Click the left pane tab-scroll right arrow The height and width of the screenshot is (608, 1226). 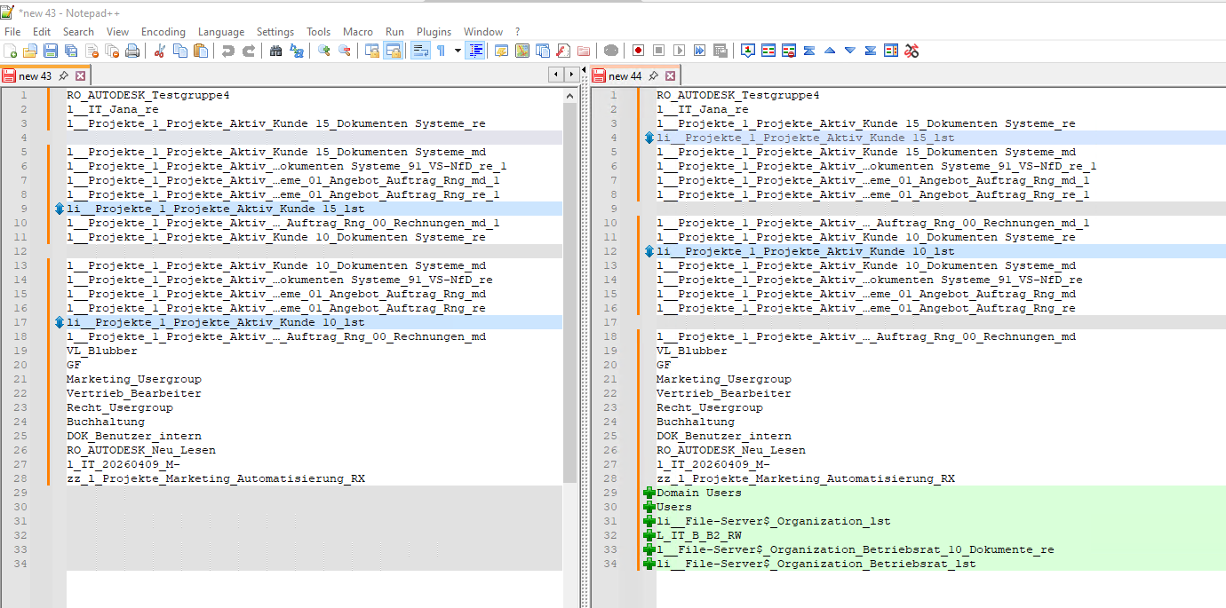click(569, 75)
